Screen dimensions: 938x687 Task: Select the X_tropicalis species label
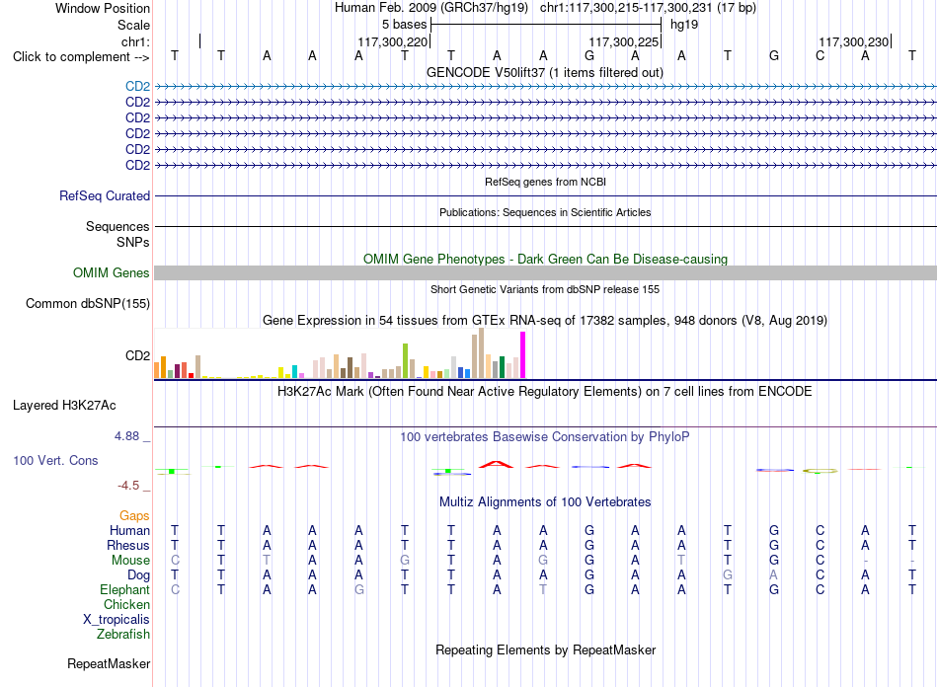point(117,620)
